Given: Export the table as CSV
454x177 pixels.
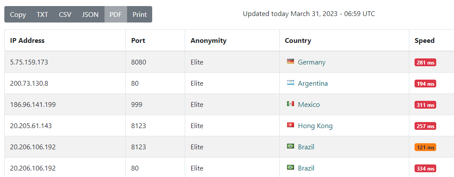Looking at the screenshot, I should click(65, 14).
